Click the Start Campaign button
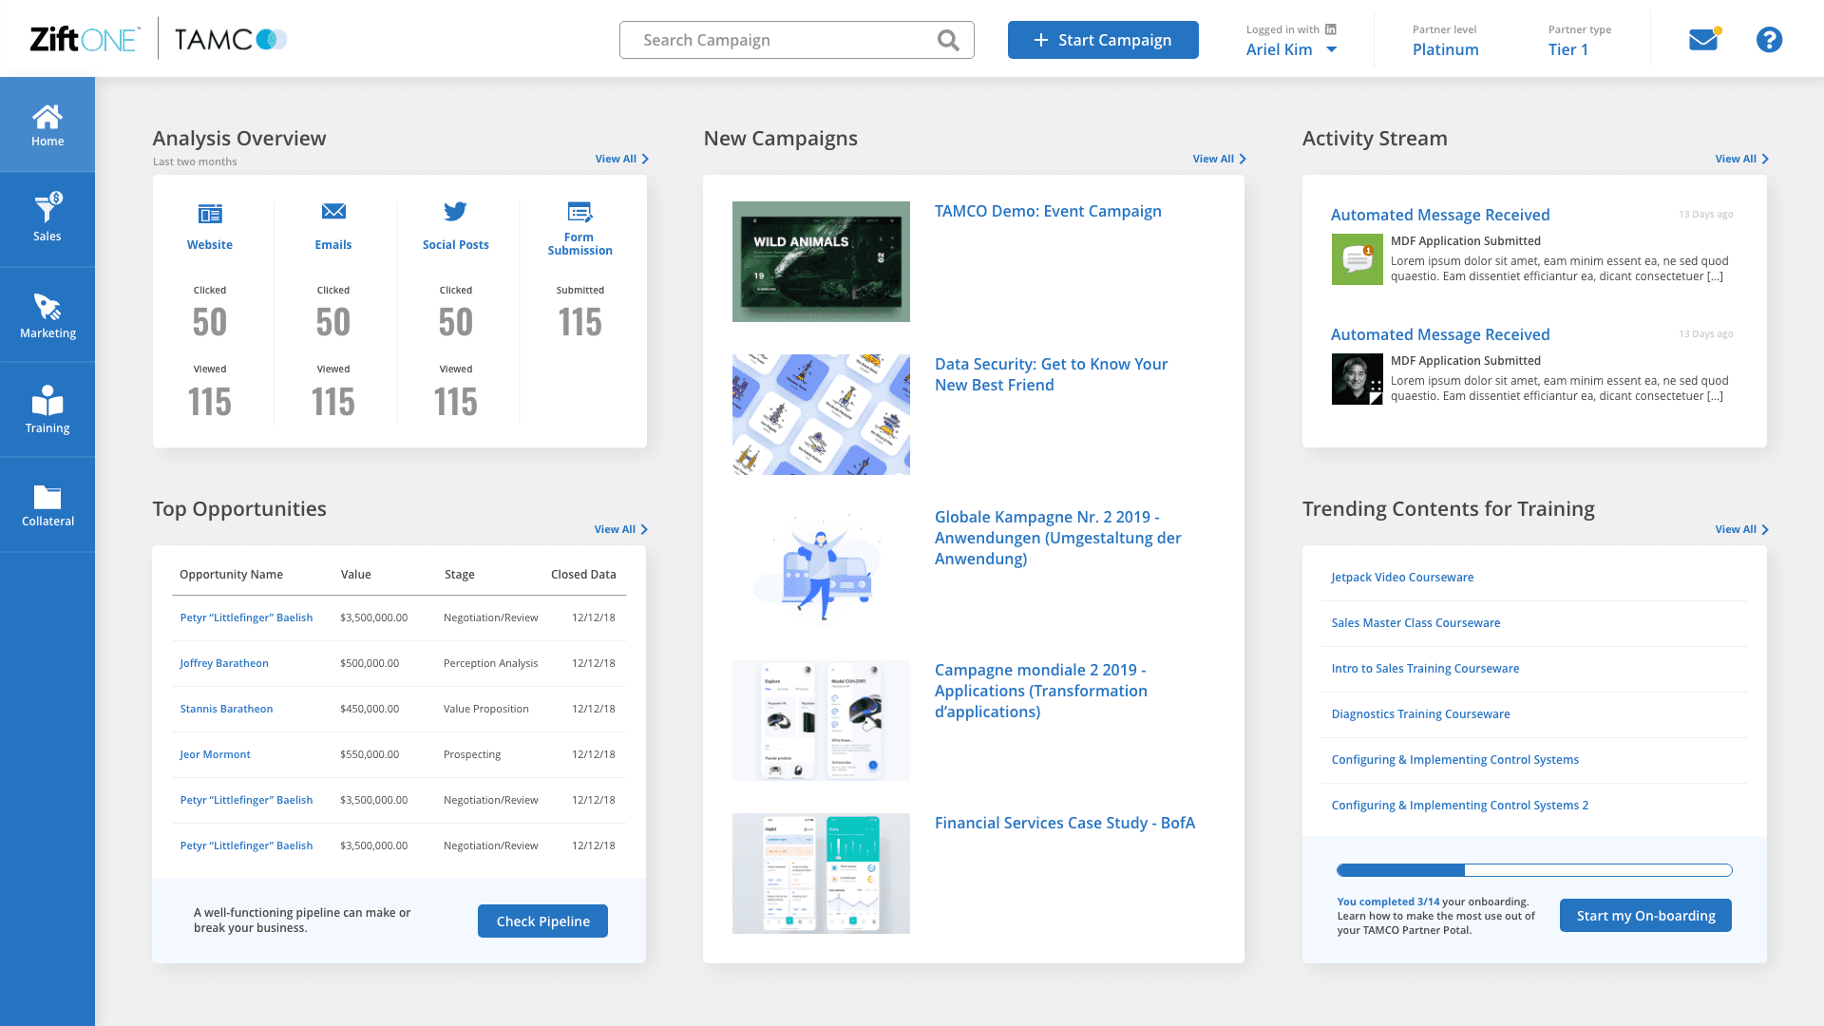This screenshot has height=1026, width=1824. [1103, 40]
